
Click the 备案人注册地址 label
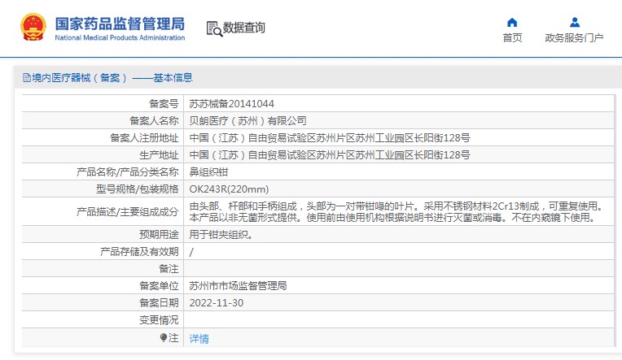[x=144, y=138]
